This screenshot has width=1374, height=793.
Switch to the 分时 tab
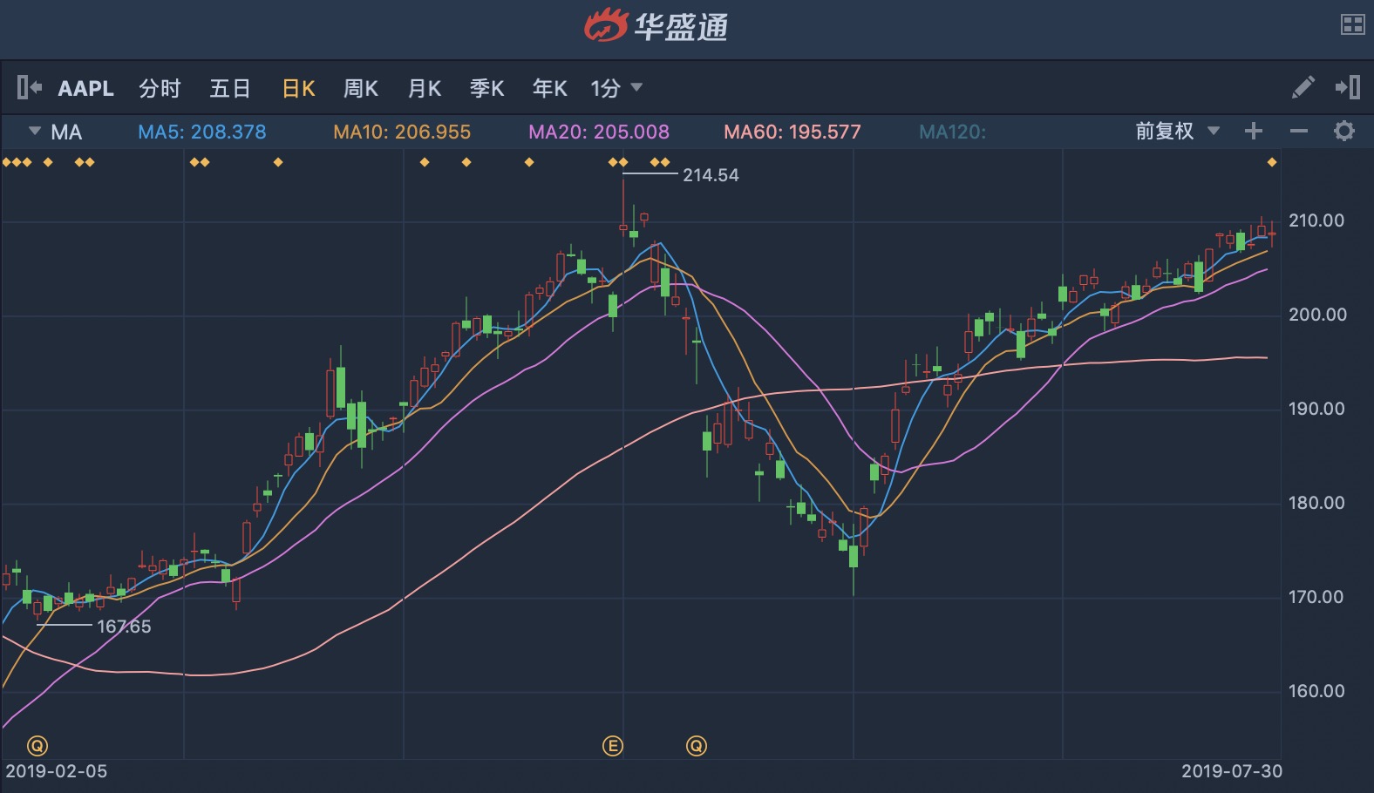pos(160,88)
